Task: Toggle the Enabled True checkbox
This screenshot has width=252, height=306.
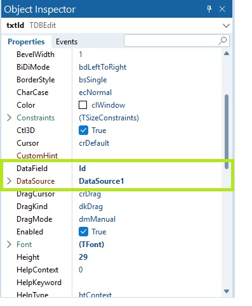Action: point(83,232)
